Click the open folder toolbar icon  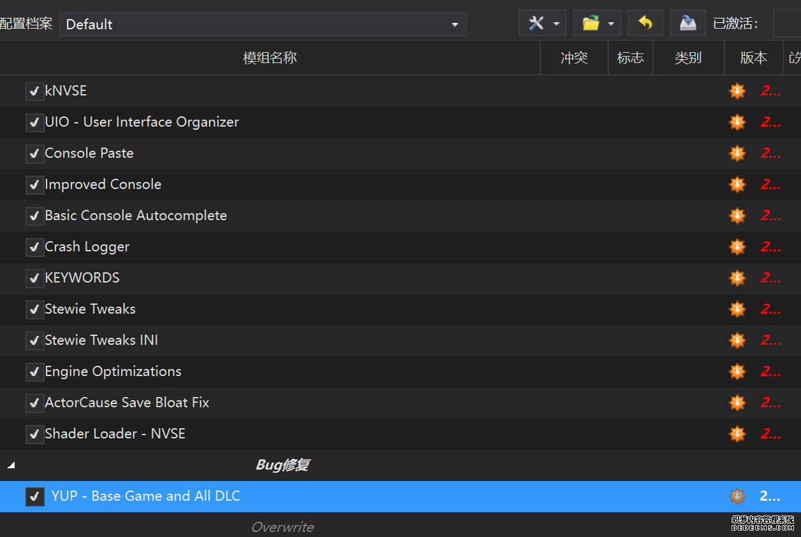click(591, 24)
